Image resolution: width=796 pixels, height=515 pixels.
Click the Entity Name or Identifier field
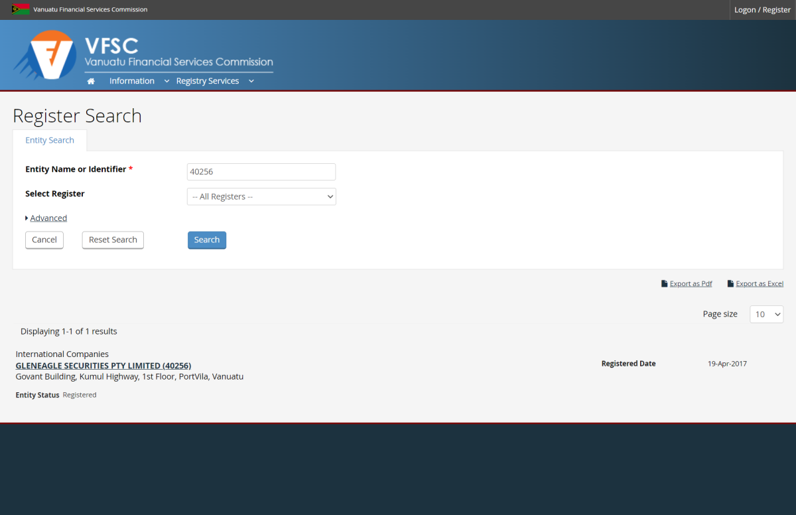(261, 172)
